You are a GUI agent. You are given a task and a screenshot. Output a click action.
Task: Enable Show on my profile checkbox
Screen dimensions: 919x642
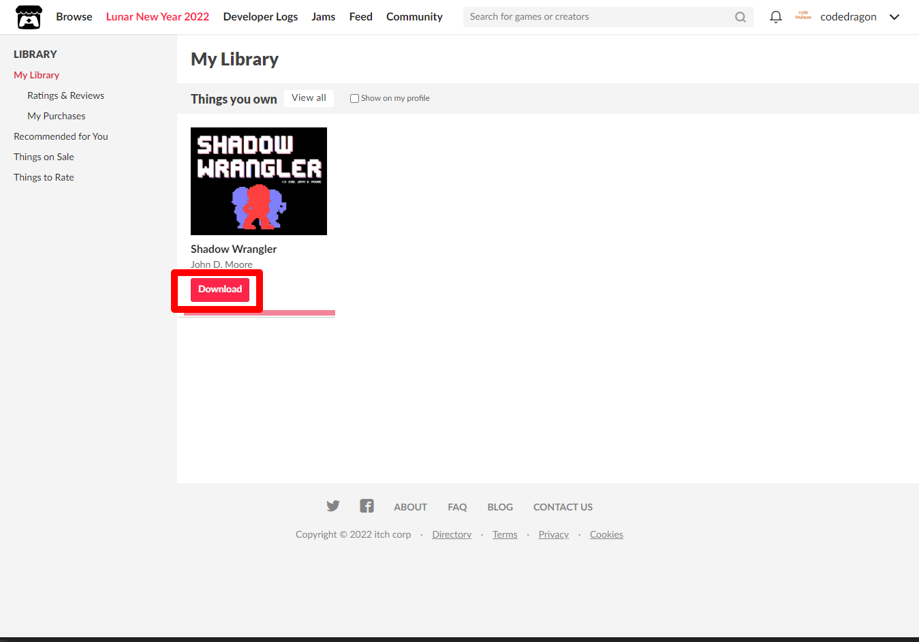[354, 98]
